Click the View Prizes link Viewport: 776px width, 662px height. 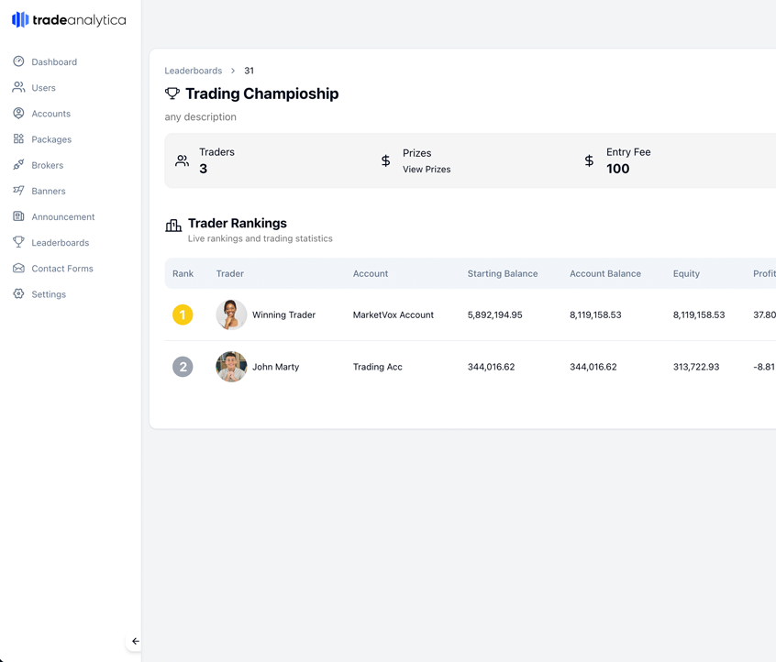click(x=427, y=170)
